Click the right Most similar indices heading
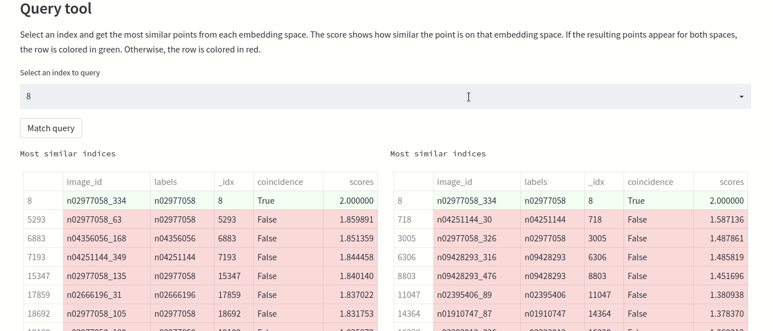Viewport: 773px width, 331px height. [438, 154]
